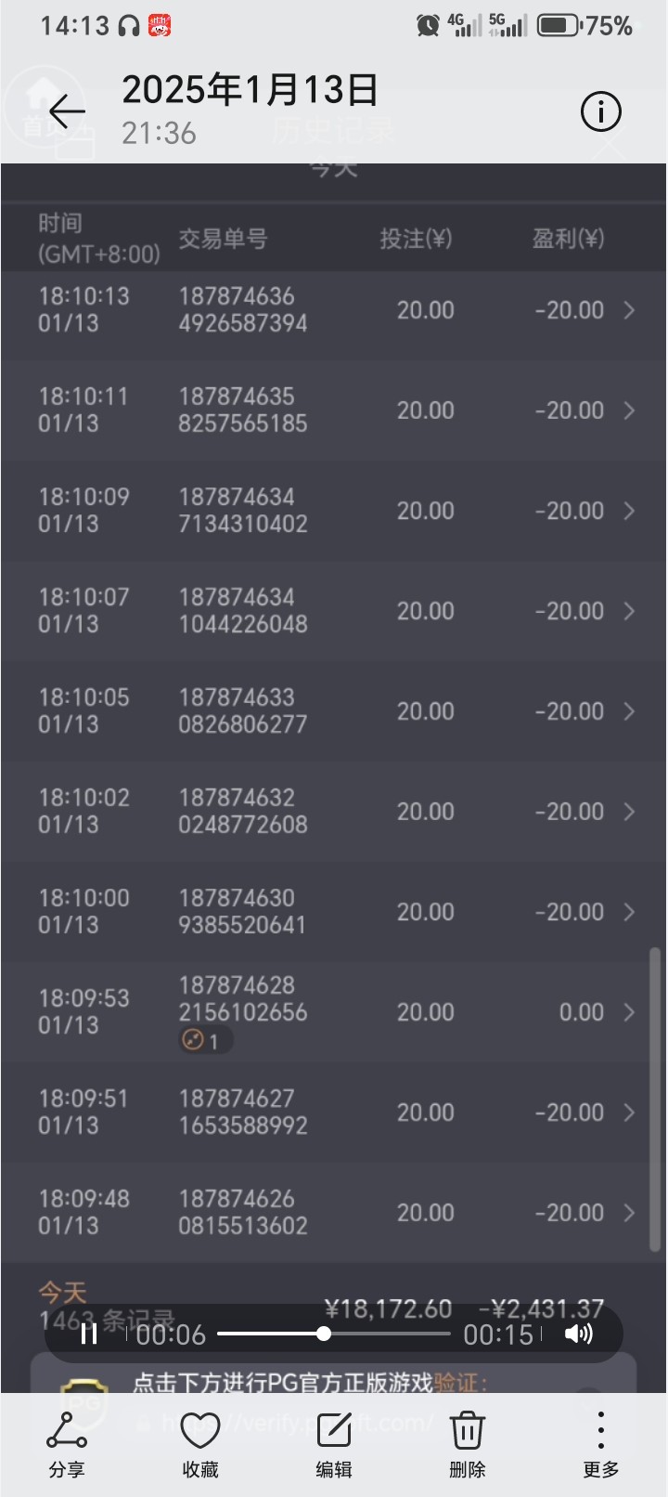Tap the battery indicator in status bar

click(558, 25)
